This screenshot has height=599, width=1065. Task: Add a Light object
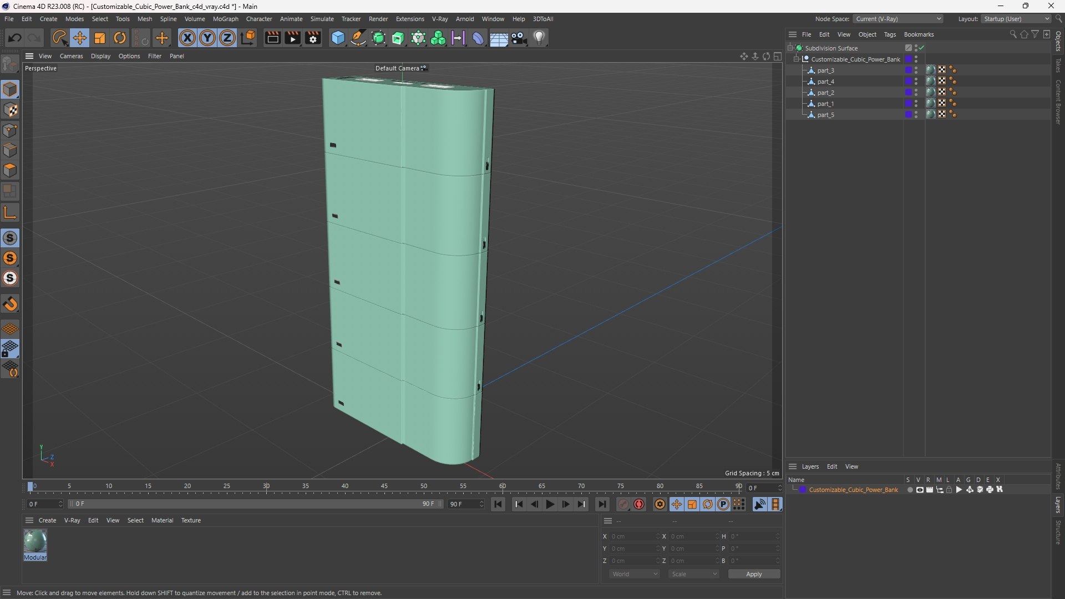tap(539, 38)
